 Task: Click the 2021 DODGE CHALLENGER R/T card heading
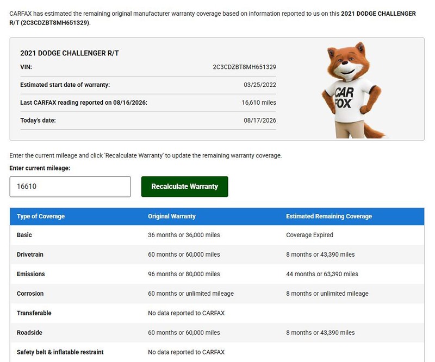70,53
